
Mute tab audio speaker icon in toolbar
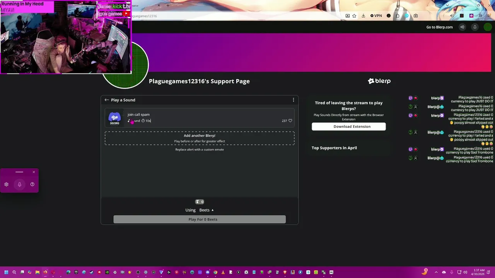pyautogui.click(x=452, y=16)
